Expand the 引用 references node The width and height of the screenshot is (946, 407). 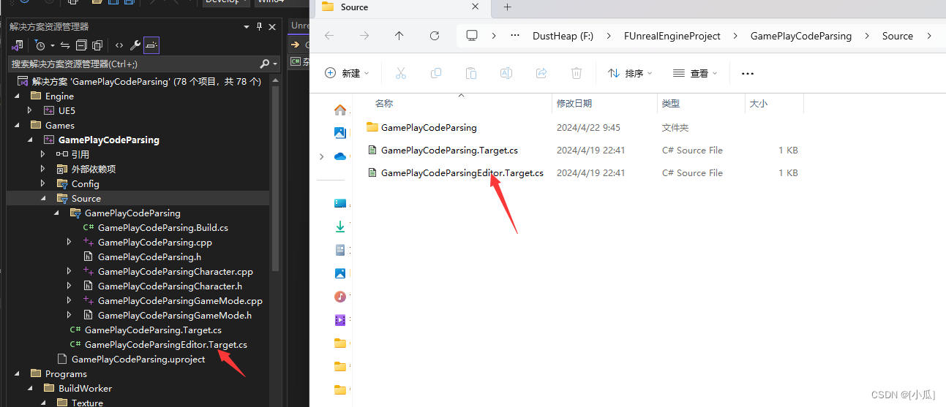(43, 154)
